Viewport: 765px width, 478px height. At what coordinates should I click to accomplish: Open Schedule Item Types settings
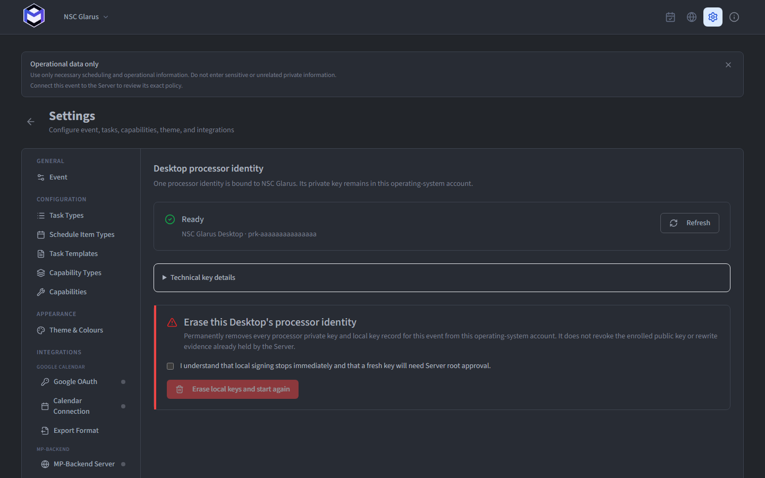[81, 235]
